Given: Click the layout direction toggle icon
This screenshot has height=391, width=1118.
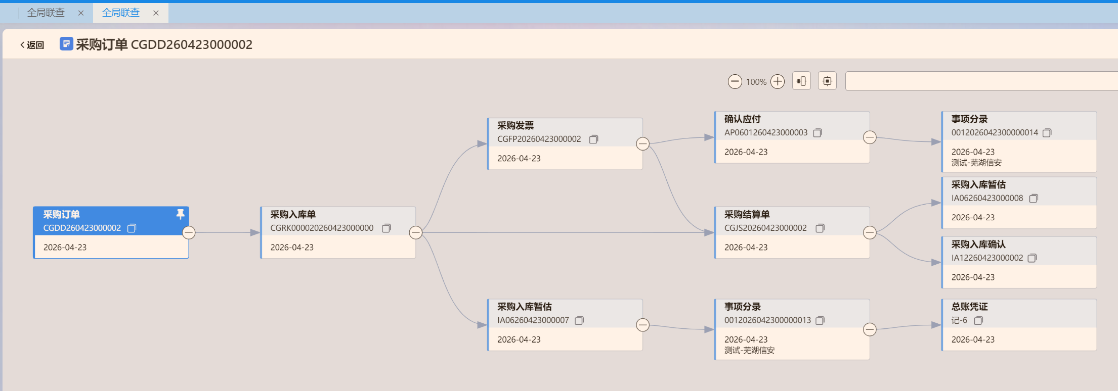Looking at the screenshot, I should coord(801,81).
